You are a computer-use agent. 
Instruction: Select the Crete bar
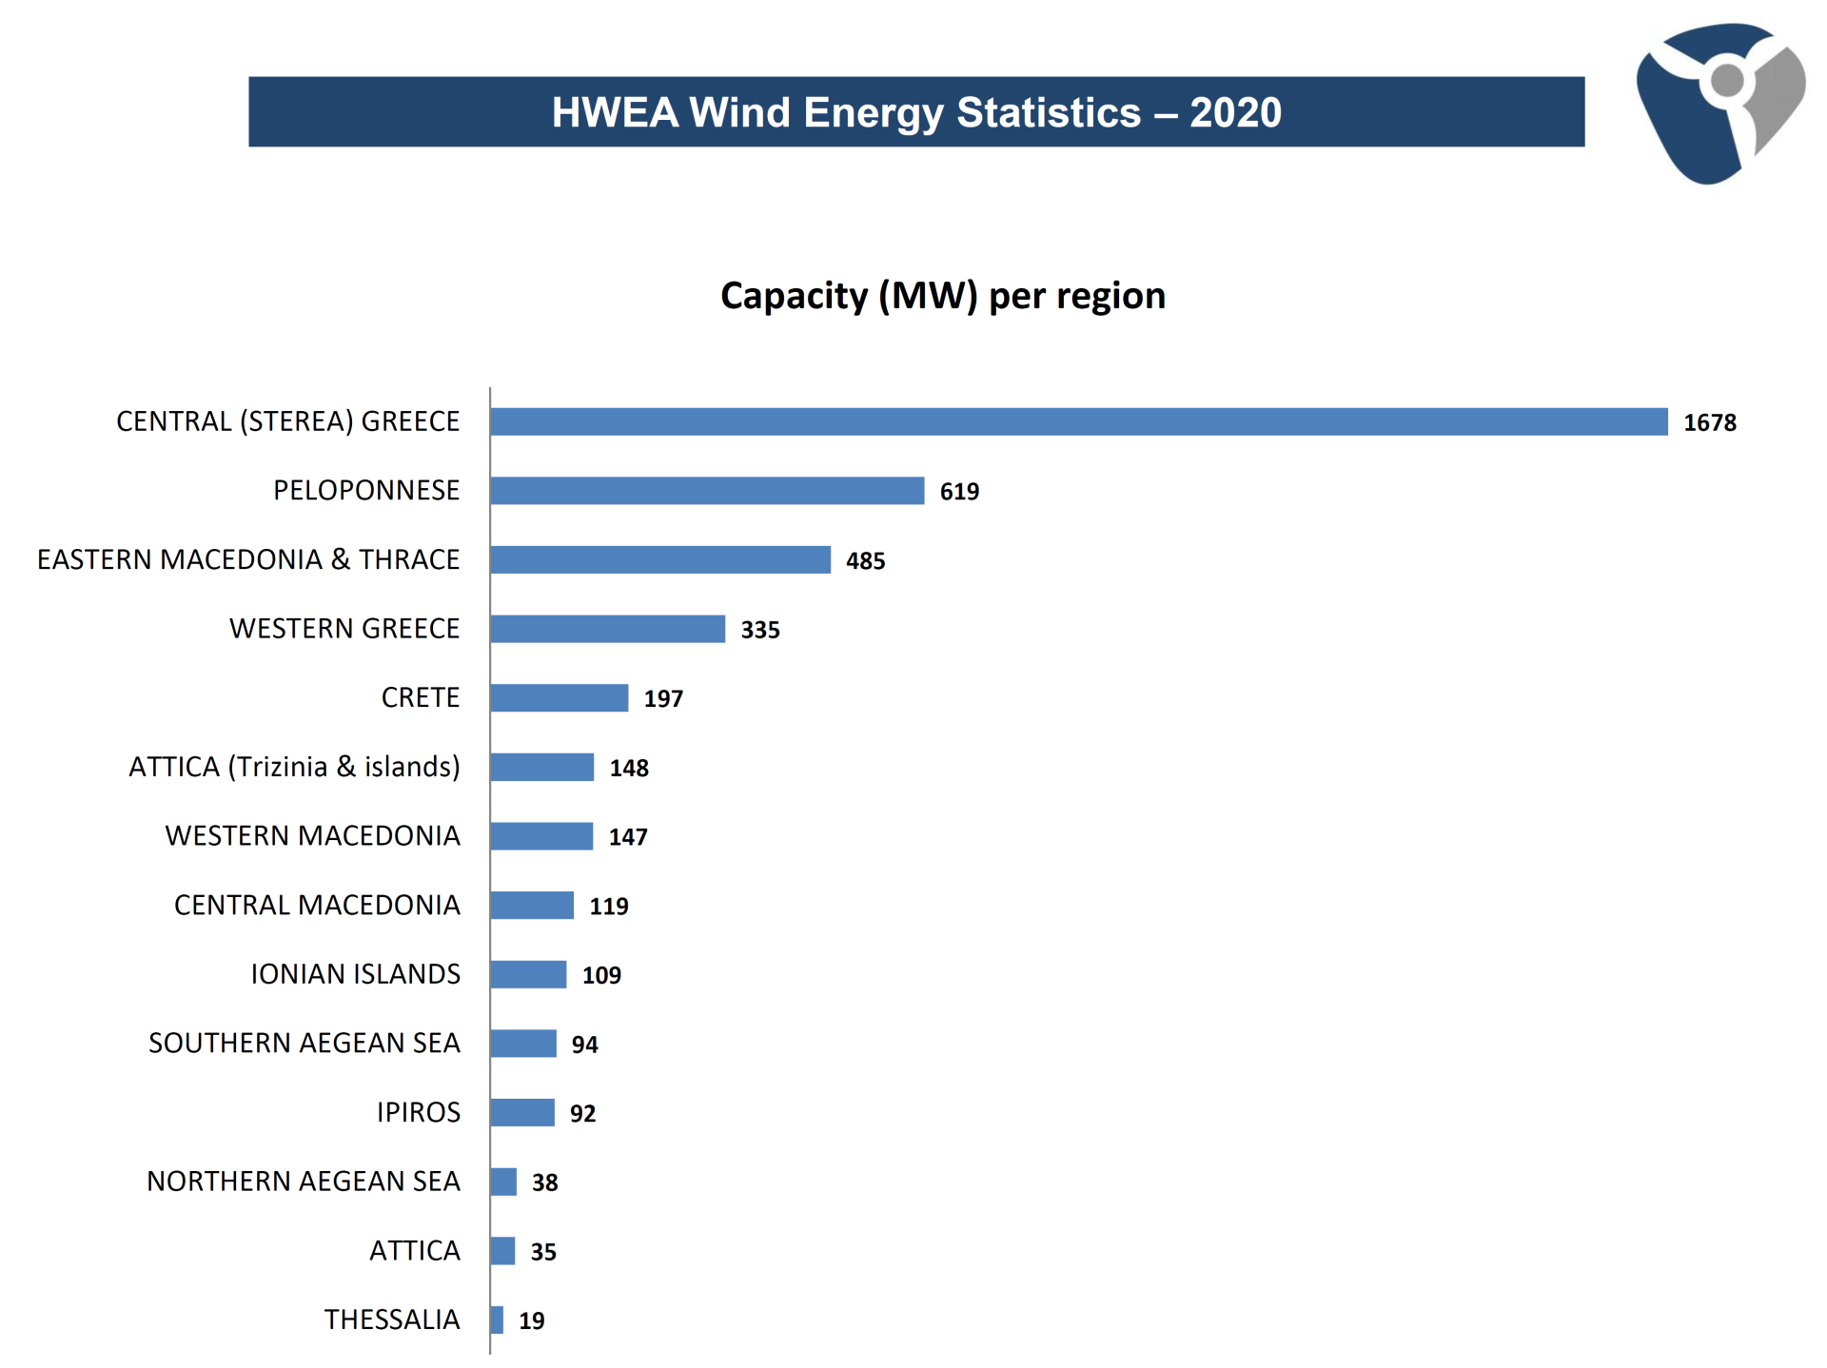tap(560, 697)
